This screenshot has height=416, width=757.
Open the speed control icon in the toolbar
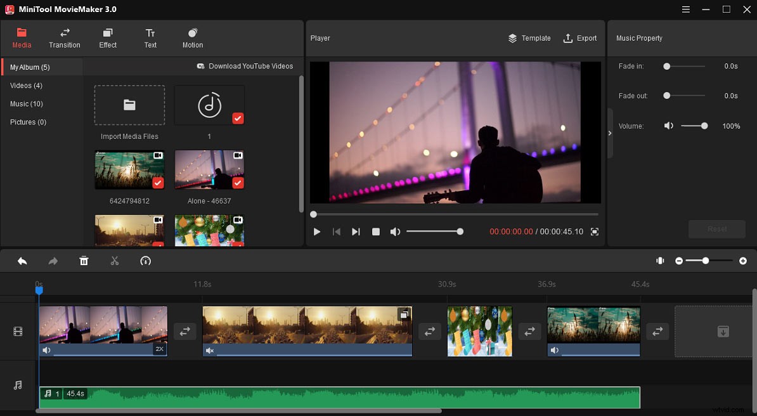[145, 261]
